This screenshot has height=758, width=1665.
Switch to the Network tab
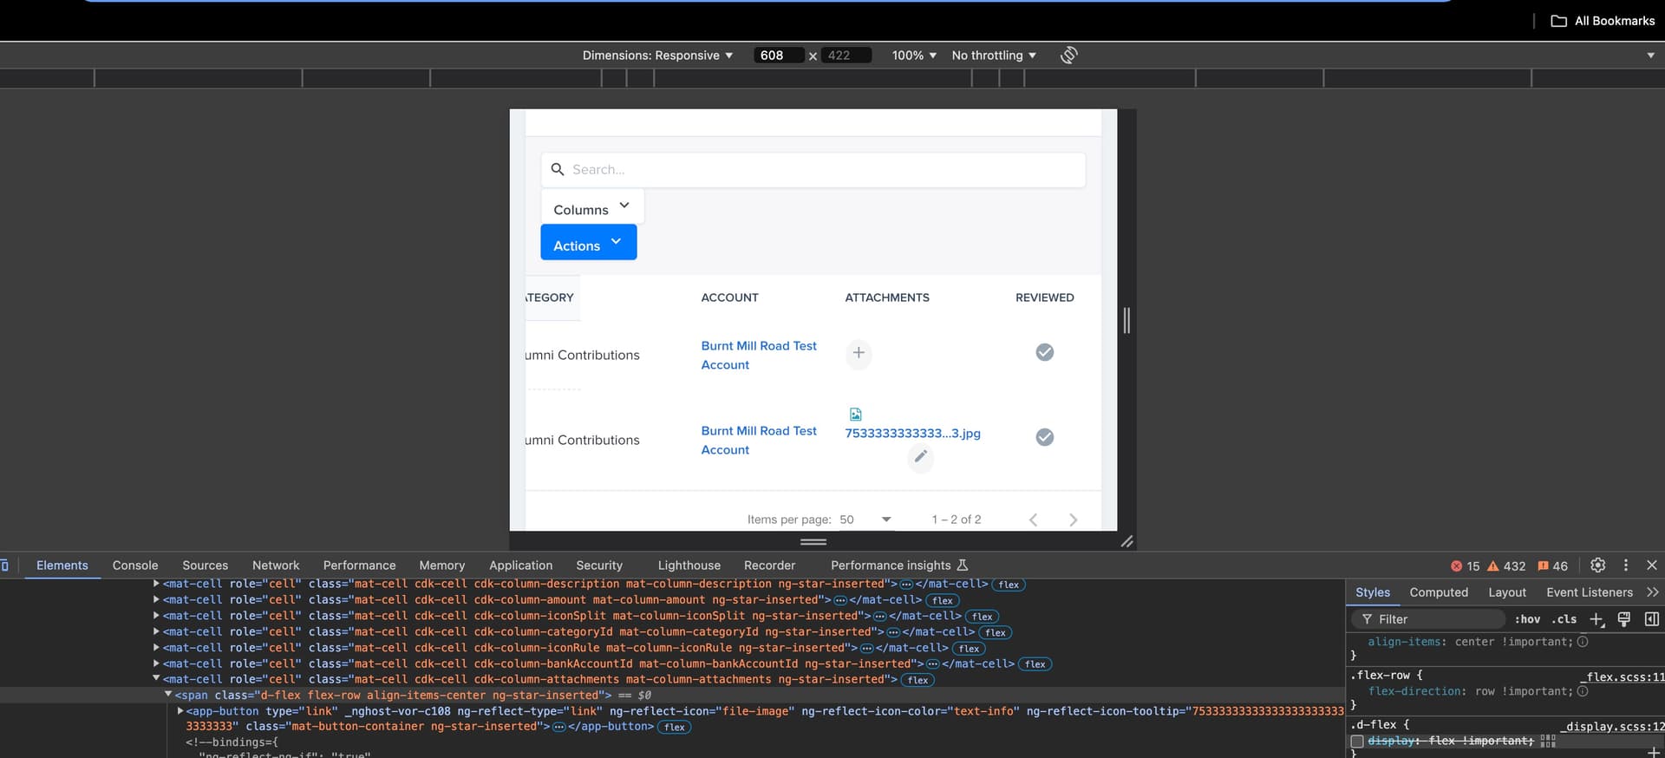pyautogui.click(x=276, y=565)
